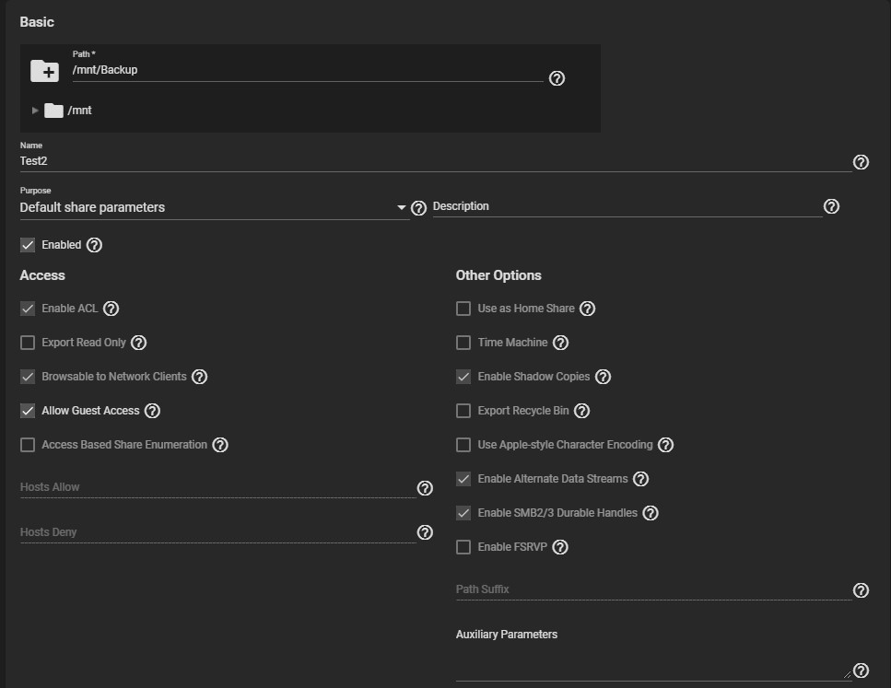The height and width of the screenshot is (688, 891).
Task: Expand the /mnt directory tree node
Action: (35, 111)
